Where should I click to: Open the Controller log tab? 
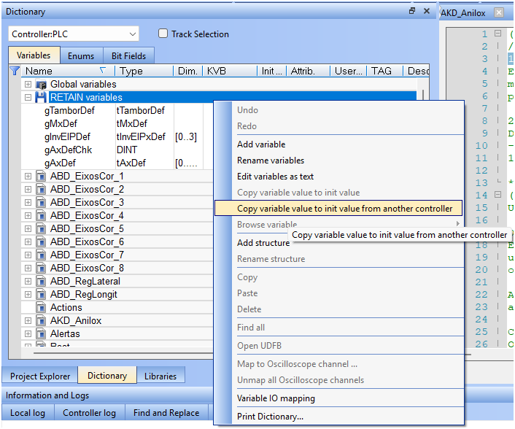click(x=89, y=412)
